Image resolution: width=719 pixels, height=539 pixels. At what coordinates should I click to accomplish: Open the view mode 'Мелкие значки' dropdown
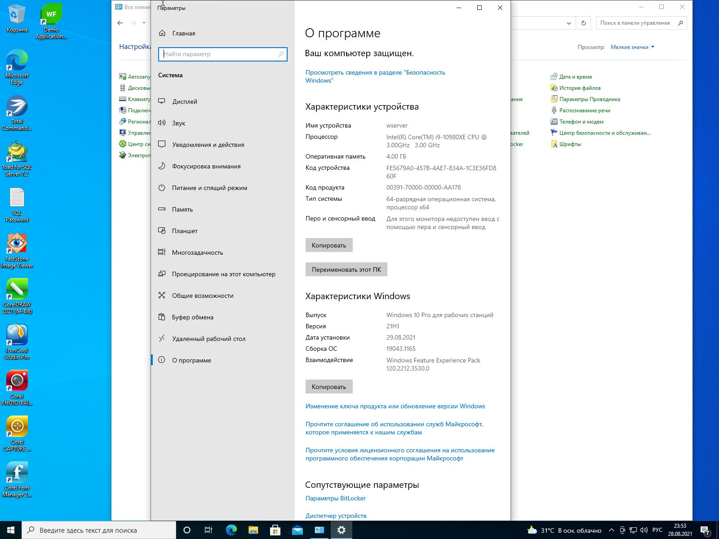click(x=632, y=47)
